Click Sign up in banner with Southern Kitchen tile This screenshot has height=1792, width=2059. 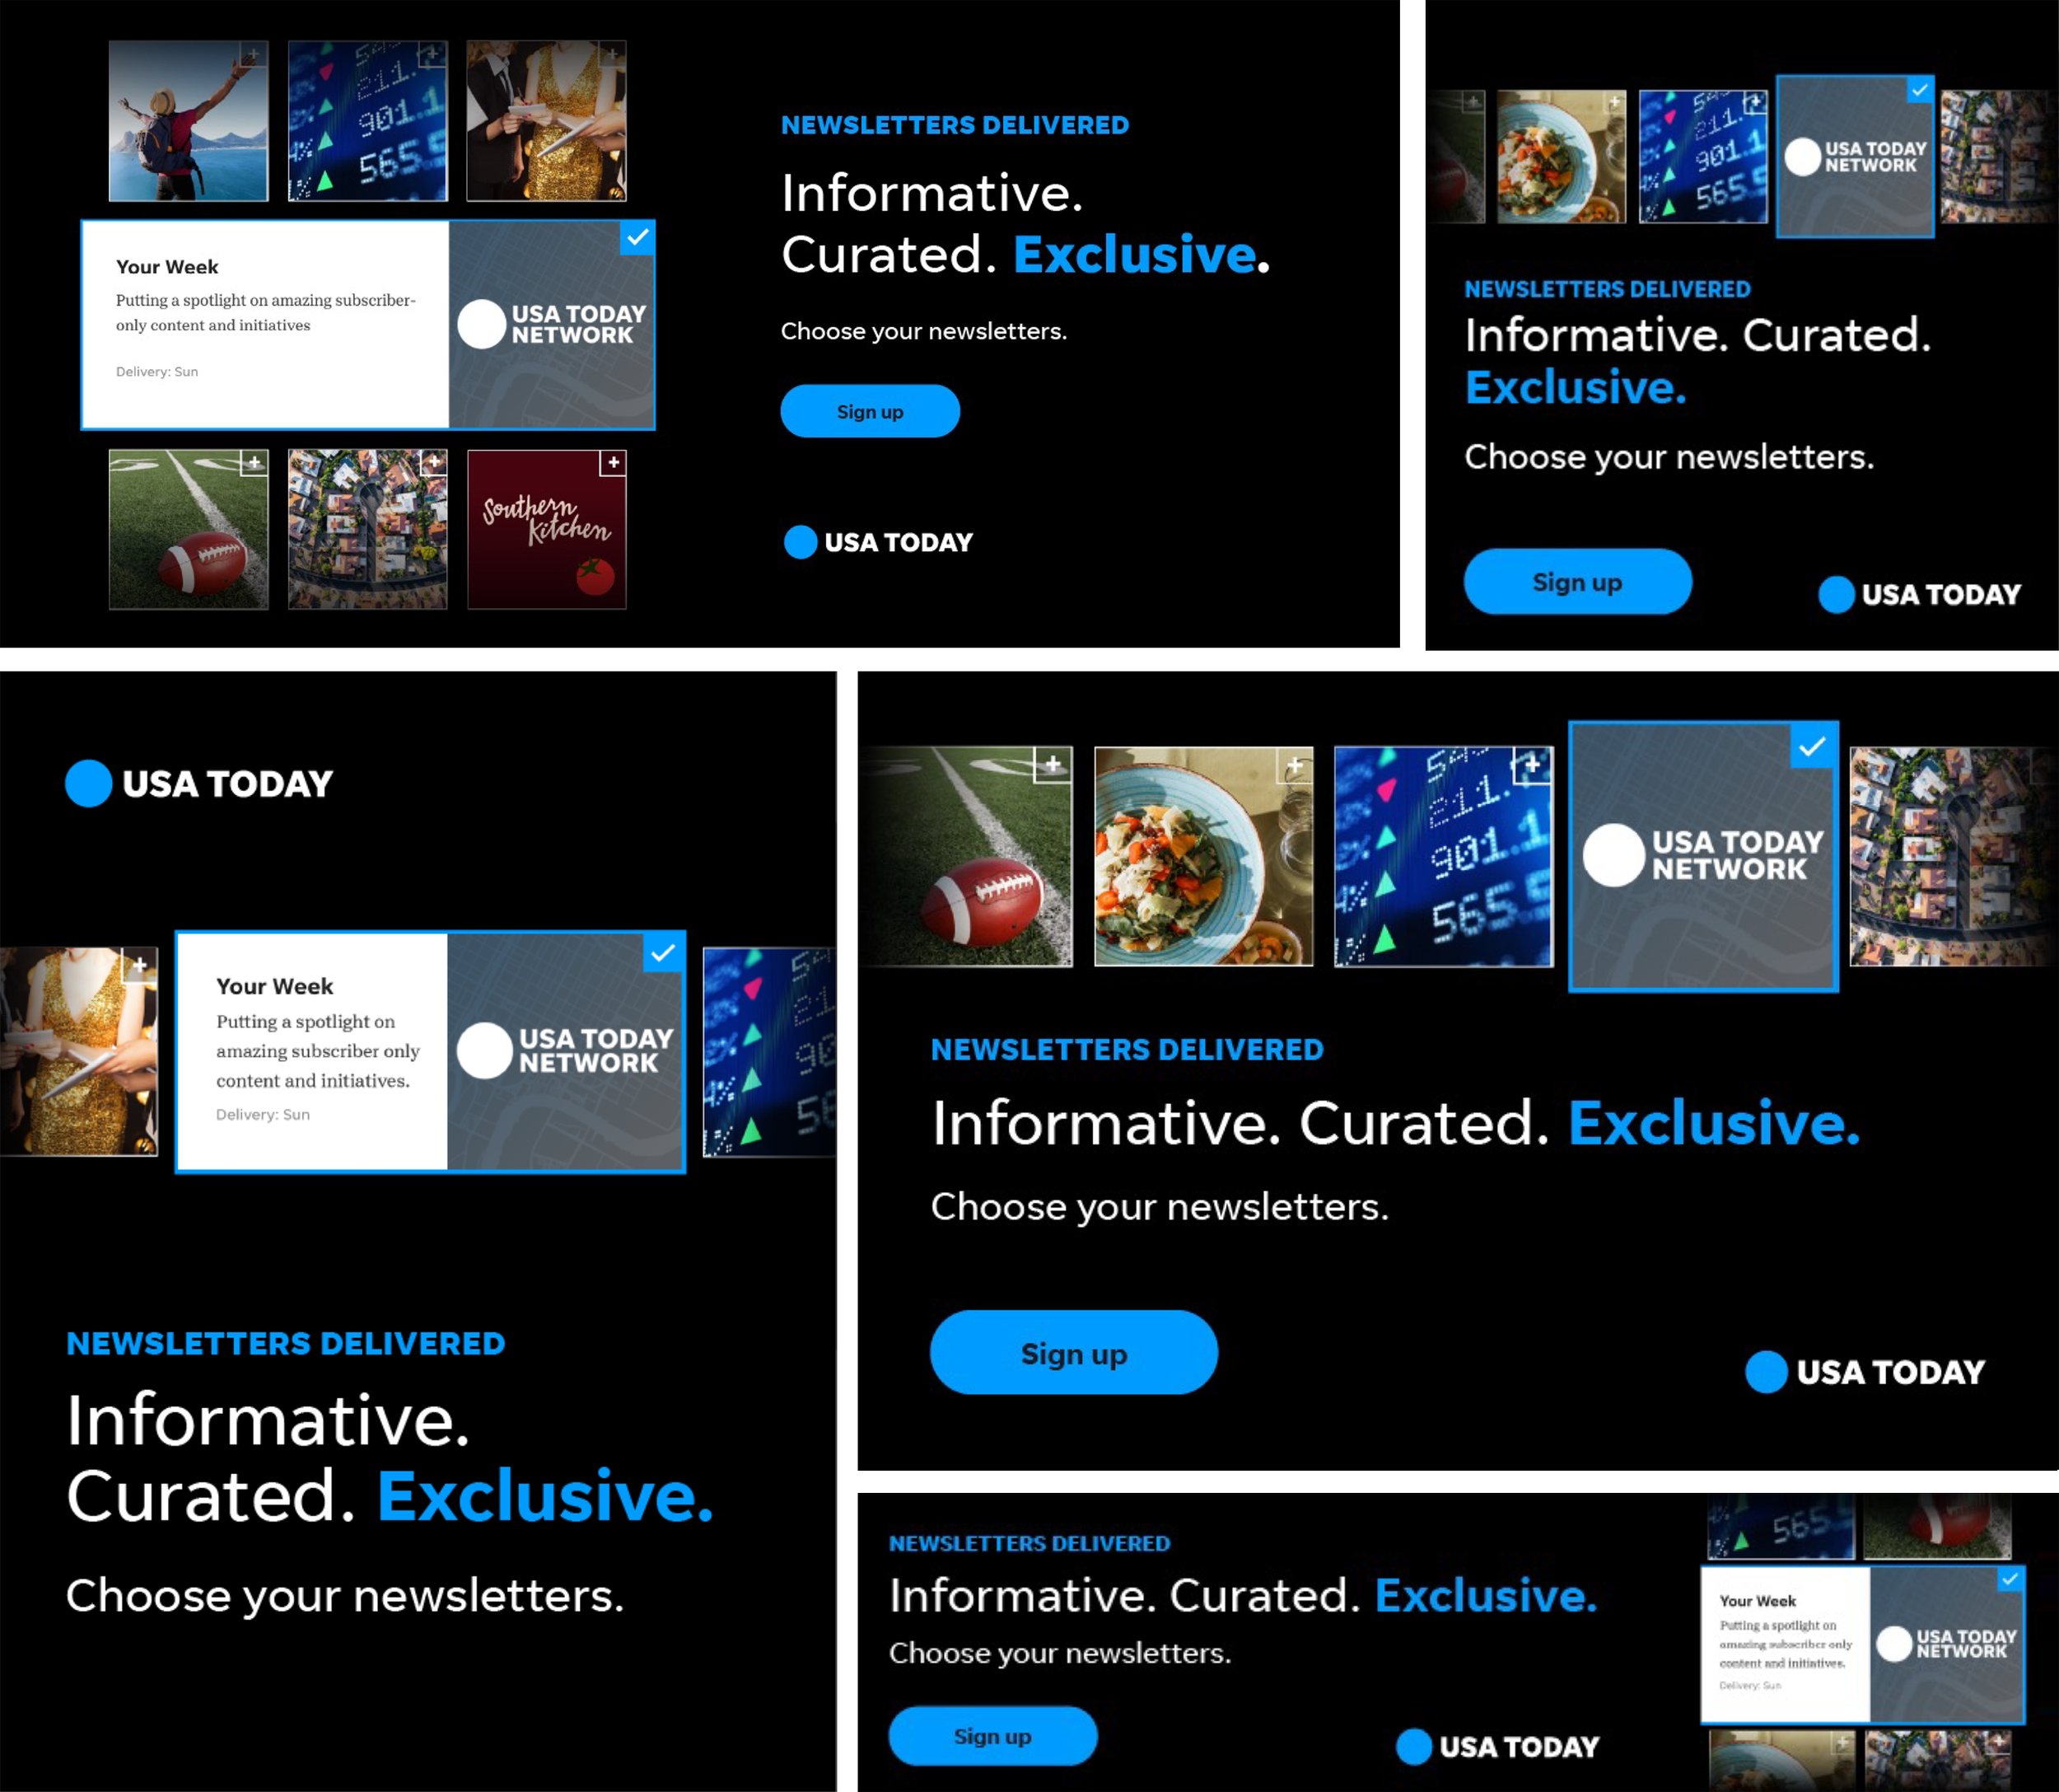870,411
